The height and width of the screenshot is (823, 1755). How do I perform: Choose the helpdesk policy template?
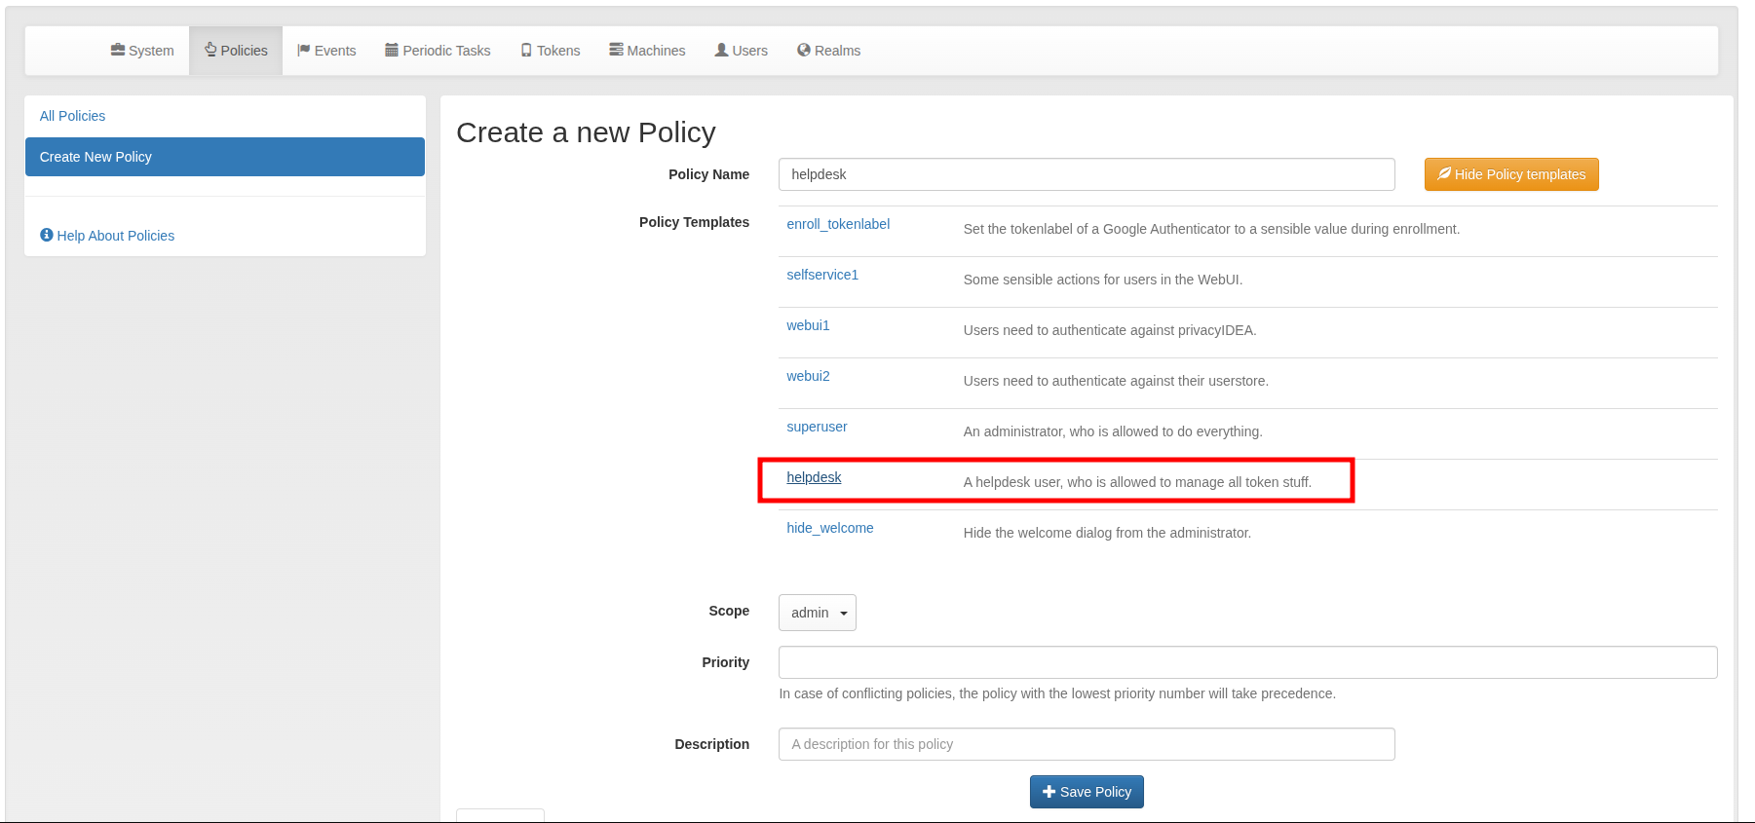pyautogui.click(x=814, y=477)
